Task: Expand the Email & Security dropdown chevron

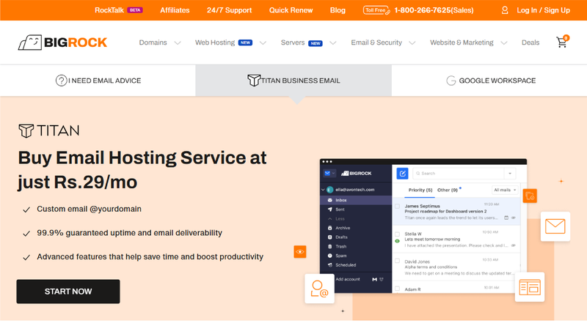Action: pos(412,43)
